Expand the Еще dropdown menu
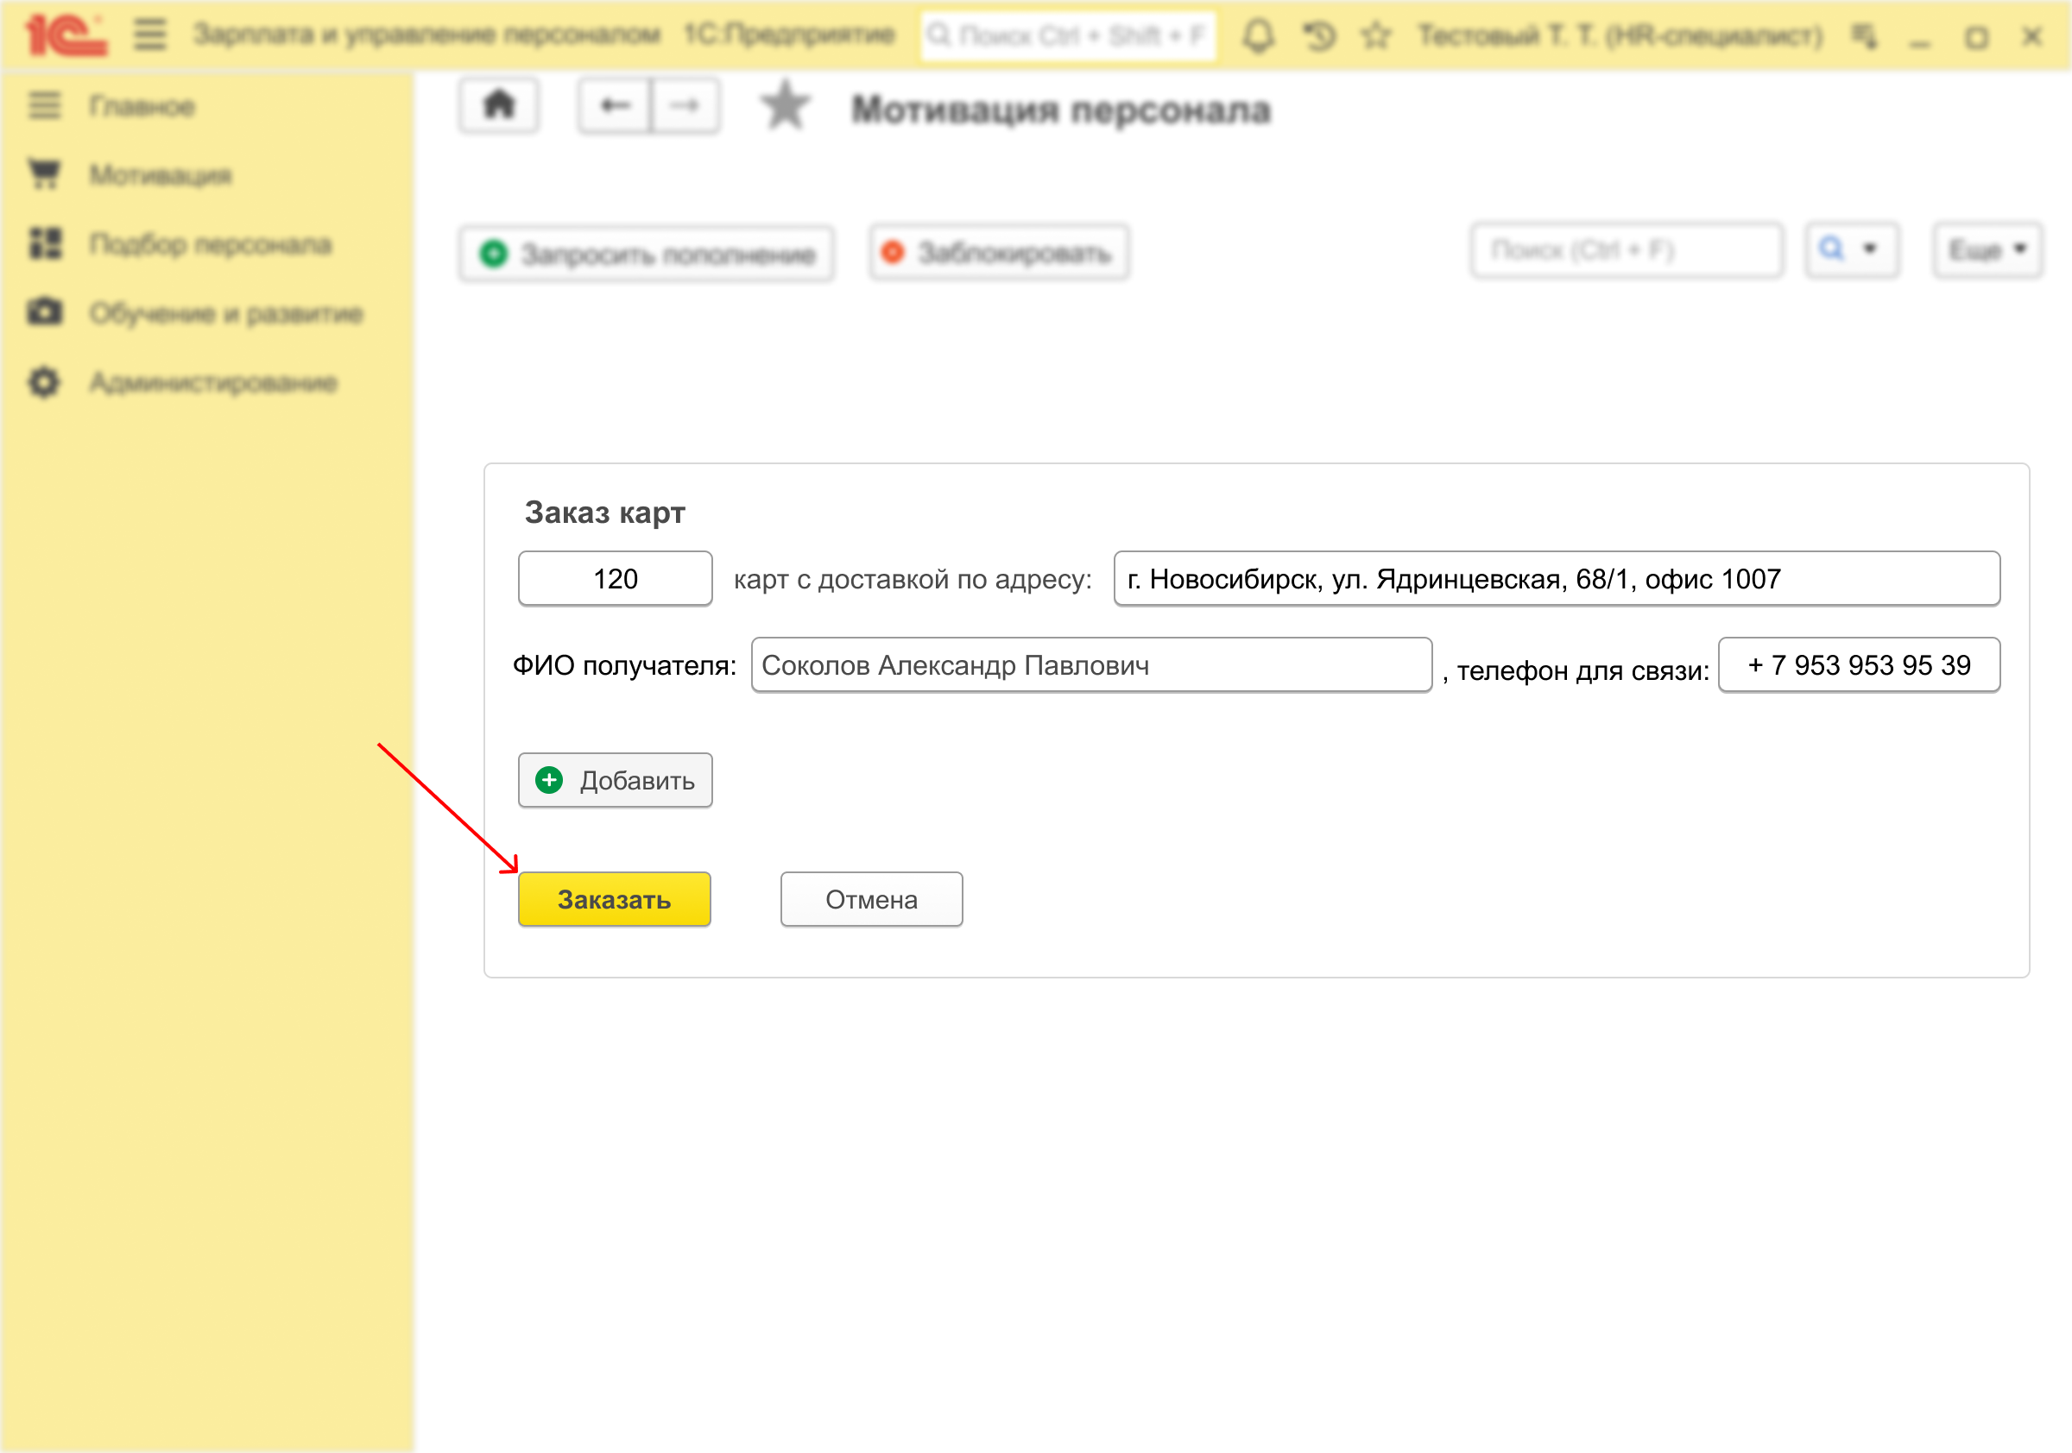The image size is (2072, 1453). click(x=1987, y=249)
